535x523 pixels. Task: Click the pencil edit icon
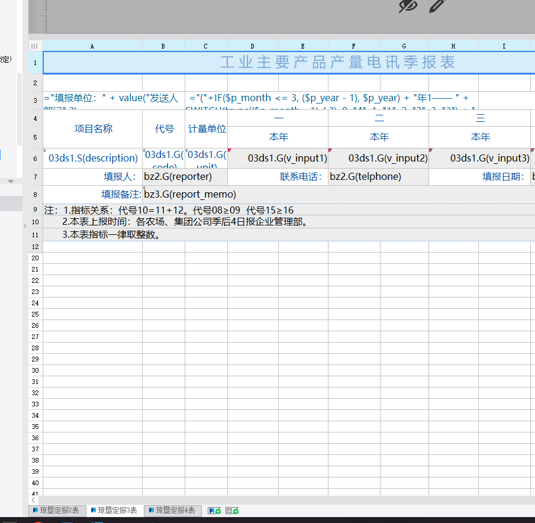[436, 6]
